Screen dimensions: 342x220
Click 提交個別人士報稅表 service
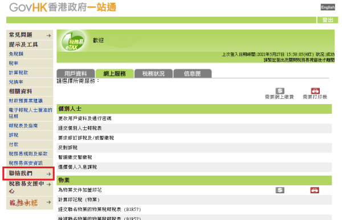[80, 128]
